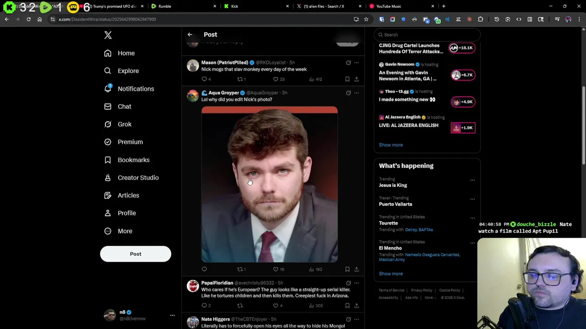Open Creator Studio

pyautogui.click(x=131, y=178)
